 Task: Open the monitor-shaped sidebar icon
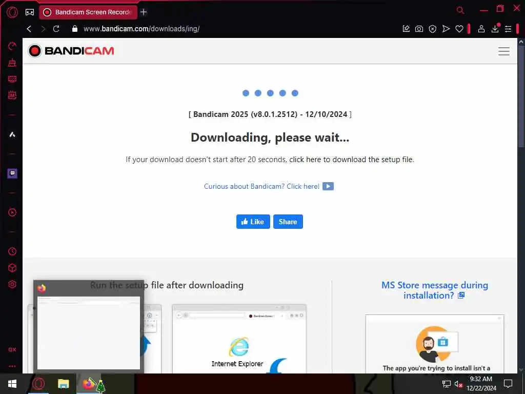12,79
